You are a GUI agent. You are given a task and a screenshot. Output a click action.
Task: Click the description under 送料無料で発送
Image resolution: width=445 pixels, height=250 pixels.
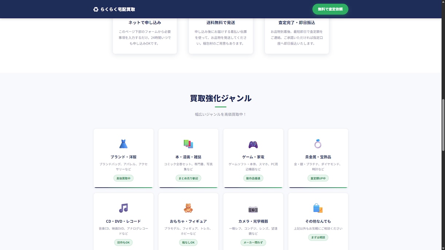pyautogui.click(x=221, y=38)
